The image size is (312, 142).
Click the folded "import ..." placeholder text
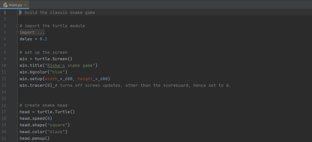point(32,32)
